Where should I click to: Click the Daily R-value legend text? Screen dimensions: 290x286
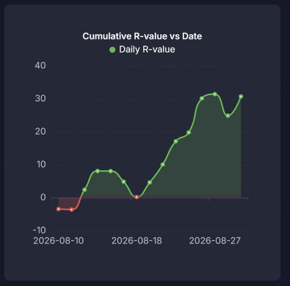click(x=147, y=50)
